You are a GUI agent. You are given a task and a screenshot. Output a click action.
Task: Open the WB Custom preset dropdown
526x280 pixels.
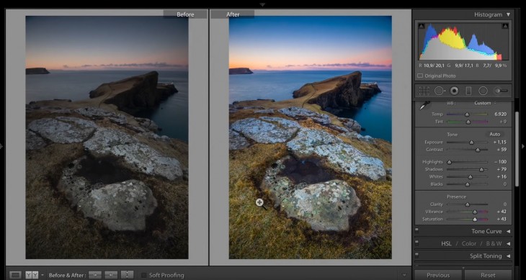(485, 103)
